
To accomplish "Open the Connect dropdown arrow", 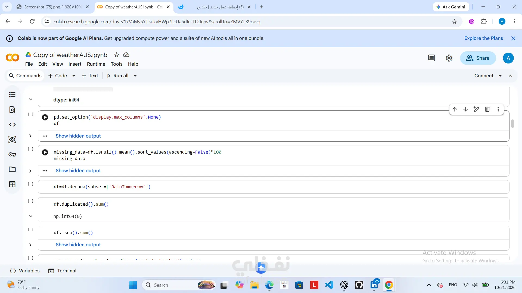I will [500, 76].
